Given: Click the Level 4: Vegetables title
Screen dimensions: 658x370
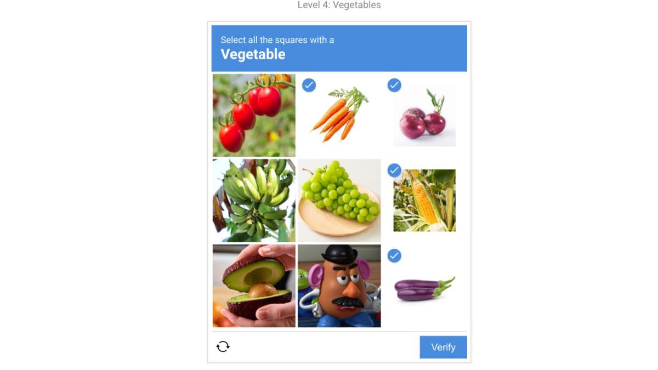Looking at the screenshot, I should click(x=339, y=5).
